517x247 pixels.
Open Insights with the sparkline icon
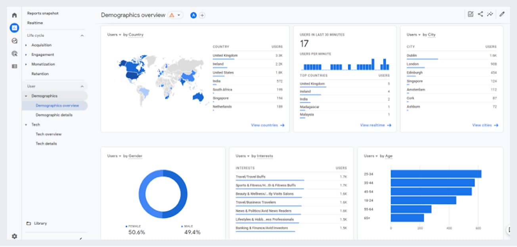pos(490,14)
